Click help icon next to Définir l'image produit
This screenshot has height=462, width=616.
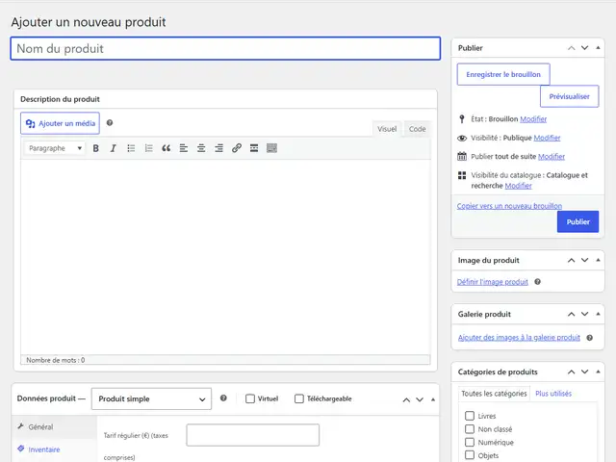click(x=537, y=282)
